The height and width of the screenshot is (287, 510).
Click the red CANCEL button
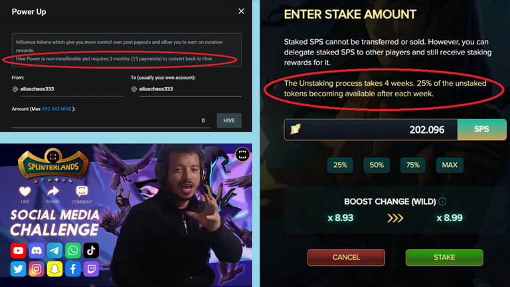pos(346,257)
